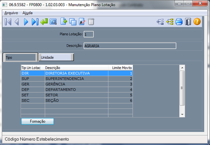The image size is (210, 145).
Task: Select the GERÊNCIA cell
Action: point(76,84)
